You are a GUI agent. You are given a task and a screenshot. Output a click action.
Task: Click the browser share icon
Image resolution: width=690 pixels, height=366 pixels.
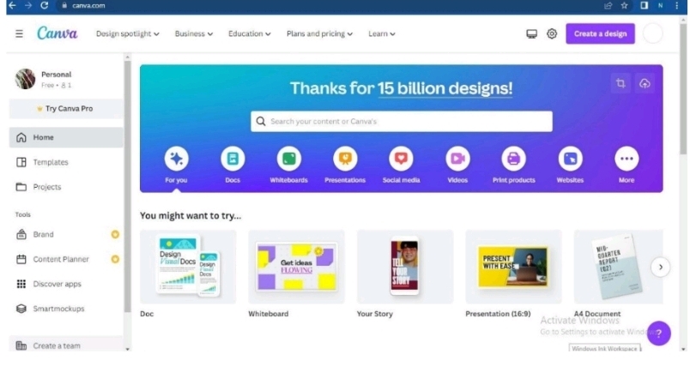608,6
